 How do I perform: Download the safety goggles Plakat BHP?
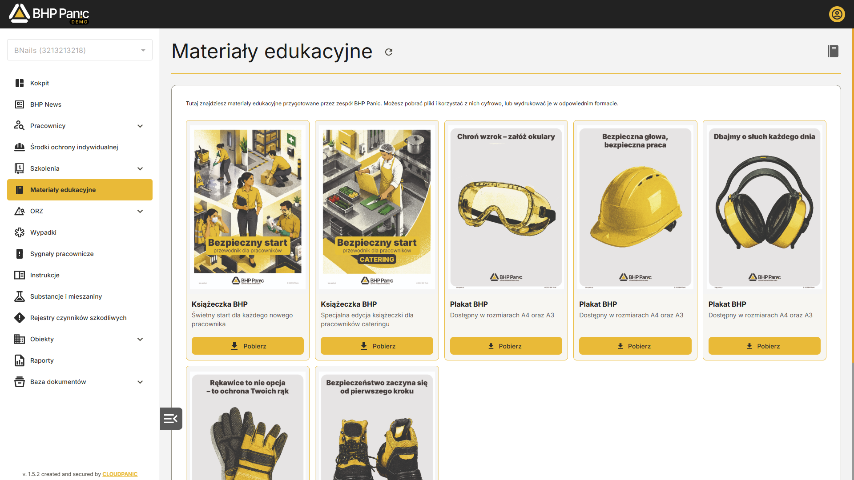pyautogui.click(x=506, y=346)
